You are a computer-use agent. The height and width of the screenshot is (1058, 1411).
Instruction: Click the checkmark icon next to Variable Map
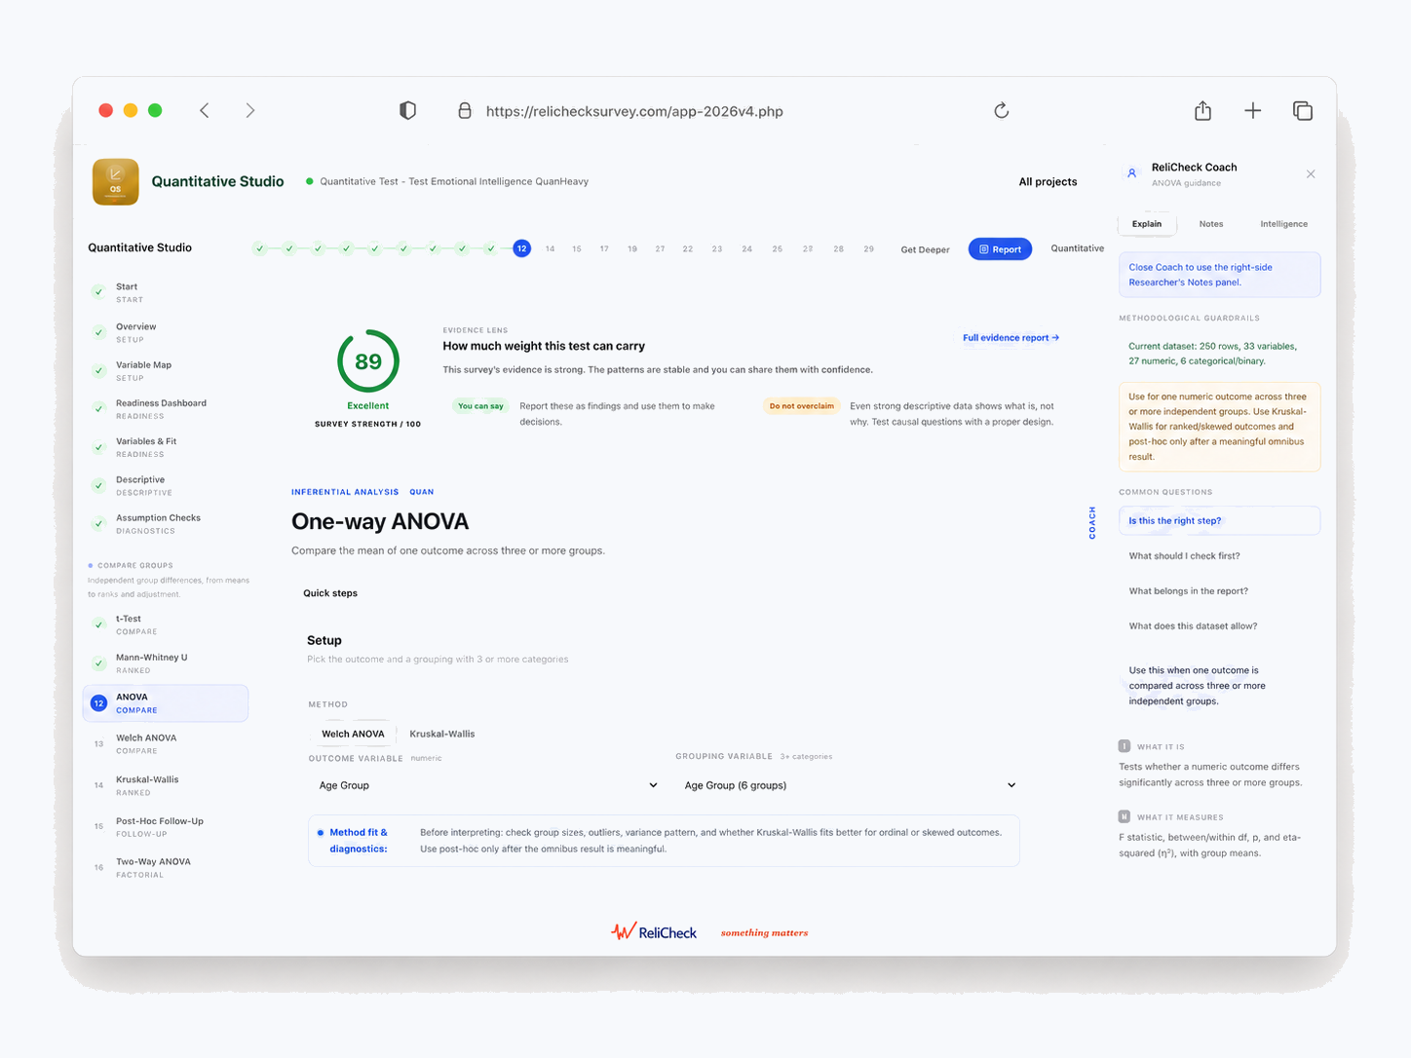click(x=98, y=370)
